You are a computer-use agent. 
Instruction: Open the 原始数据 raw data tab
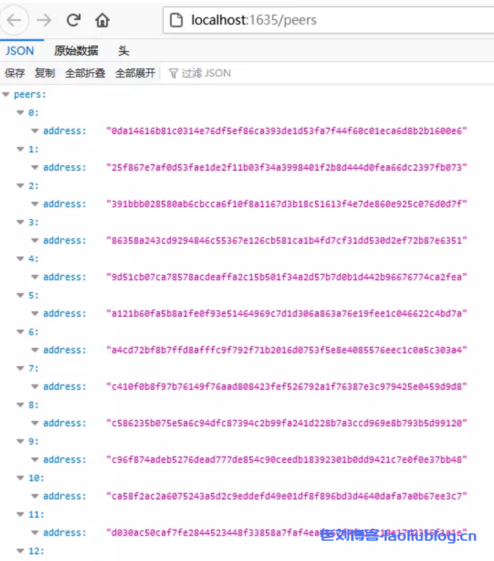tap(76, 51)
